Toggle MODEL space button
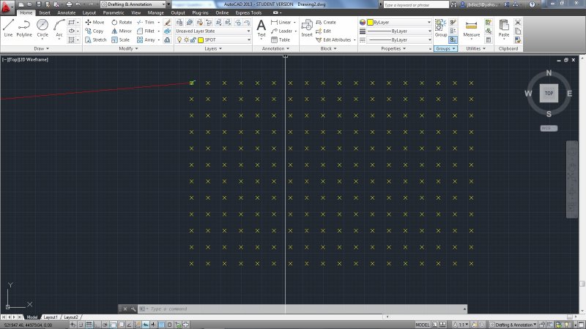 pyautogui.click(x=423, y=325)
